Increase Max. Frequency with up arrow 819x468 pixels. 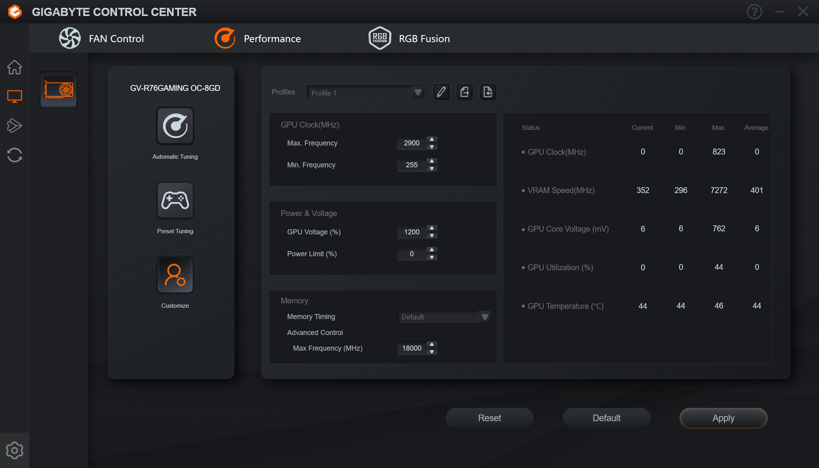pyautogui.click(x=432, y=139)
